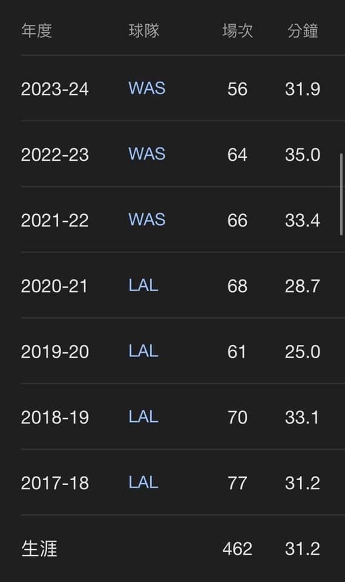Click the 2023-24 season label
This screenshot has width=345, height=582.
55,89
